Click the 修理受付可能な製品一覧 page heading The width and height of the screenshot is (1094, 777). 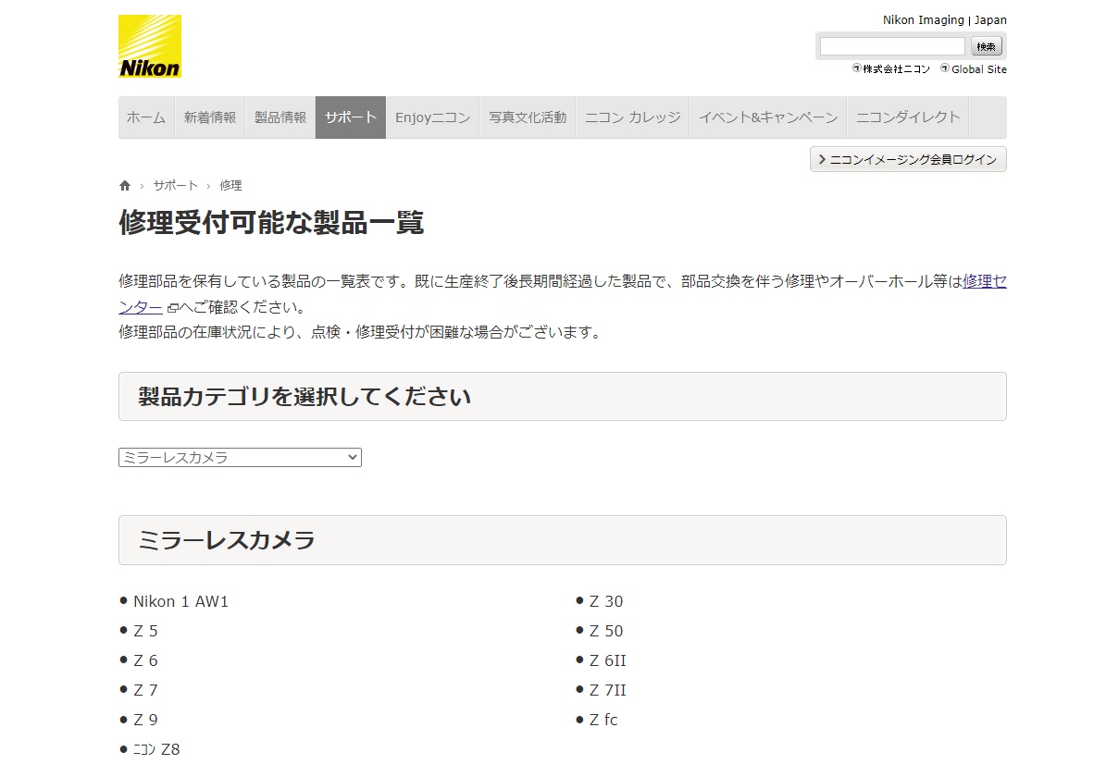coord(271,223)
